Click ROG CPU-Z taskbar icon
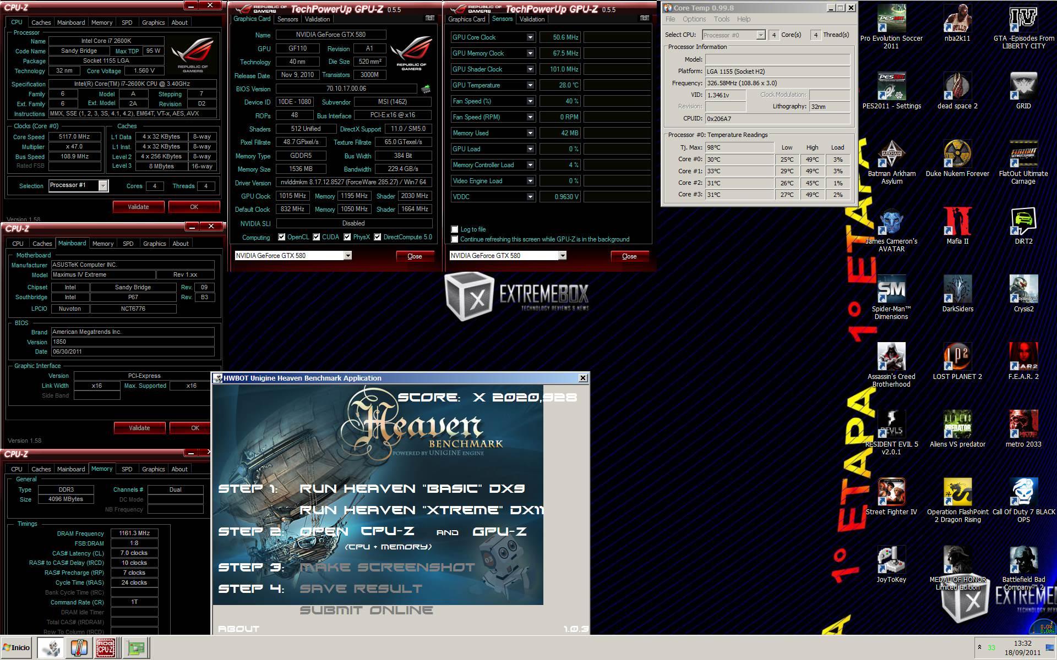This screenshot has width=1057, height=660. [106, 648]
